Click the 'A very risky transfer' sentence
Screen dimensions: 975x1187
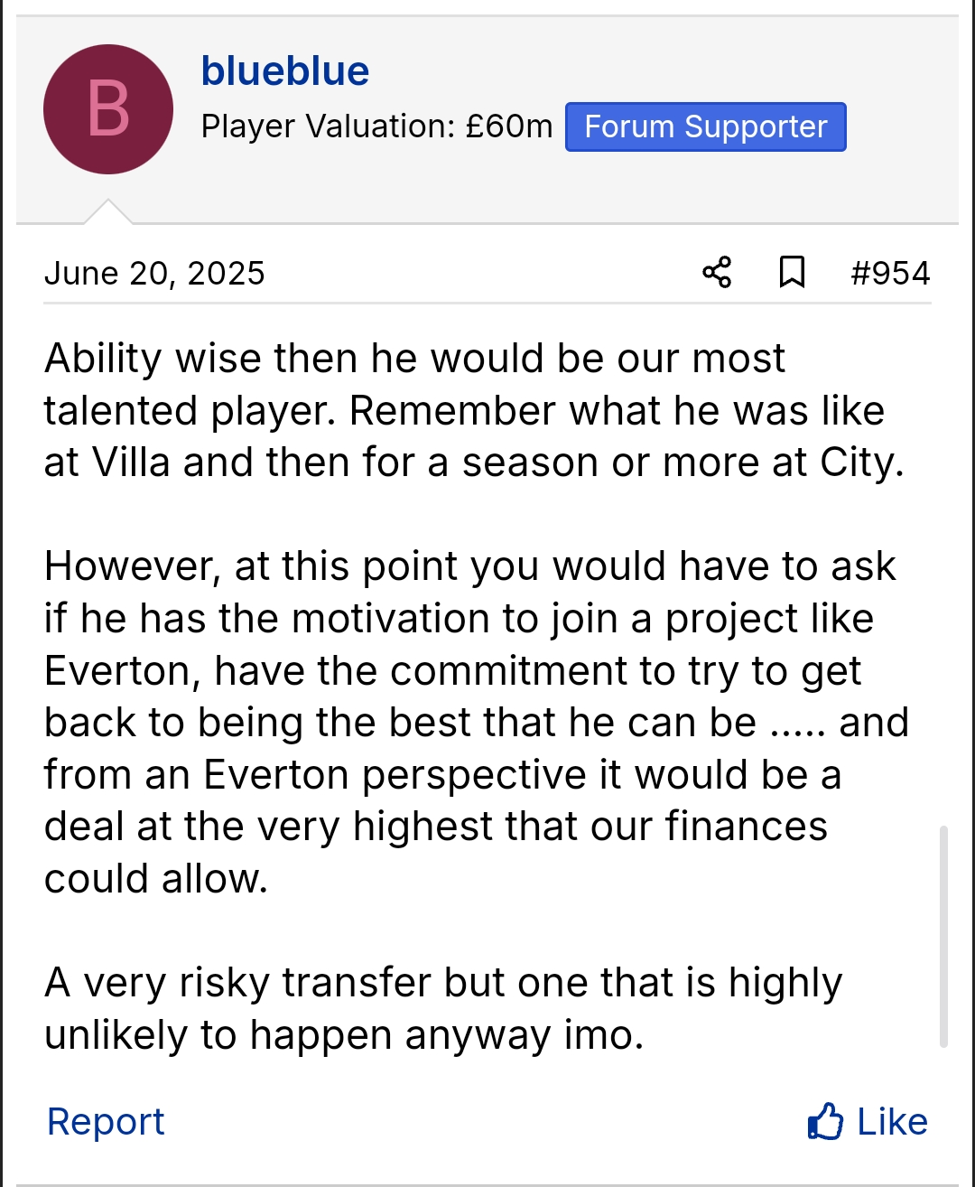[x=442, y=1008]
